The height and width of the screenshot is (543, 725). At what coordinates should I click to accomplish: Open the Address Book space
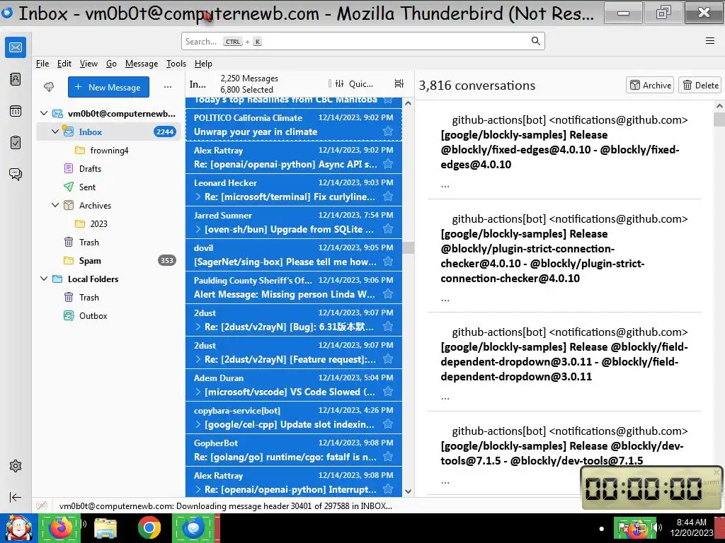pyautogui.click(x=16, y=79)
